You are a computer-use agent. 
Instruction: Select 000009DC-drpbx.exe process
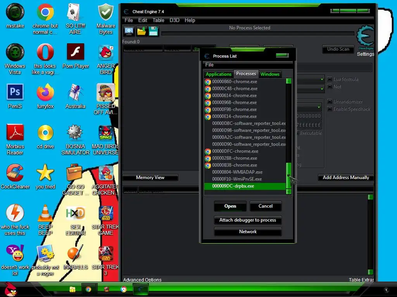point(245,186)
